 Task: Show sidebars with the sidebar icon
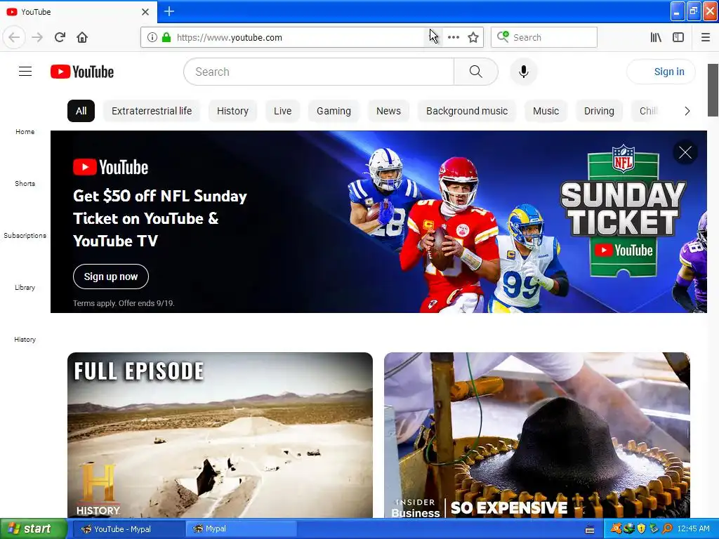[678, 37]
